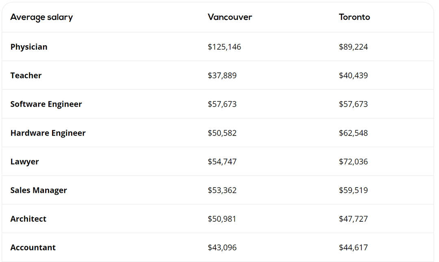
Task: Click Physician's Vancouver salary $125,146
Action: point(224,47)
